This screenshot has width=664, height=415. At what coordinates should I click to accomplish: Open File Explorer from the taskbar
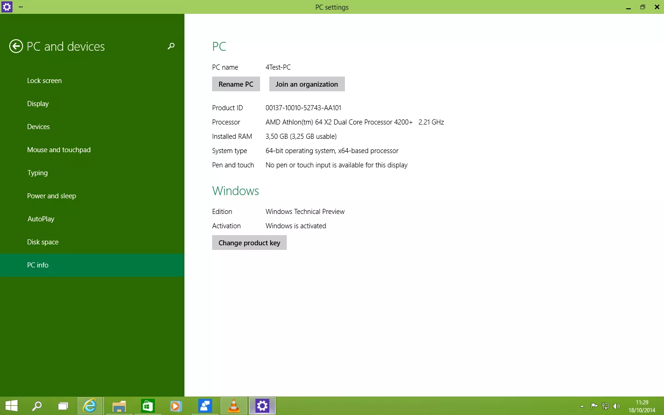[119, 406]
